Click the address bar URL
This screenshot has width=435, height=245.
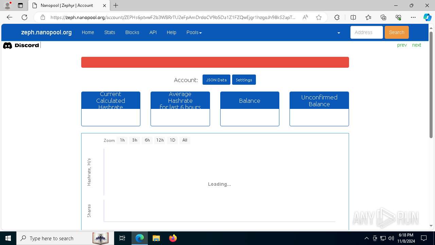pos(173,17)
